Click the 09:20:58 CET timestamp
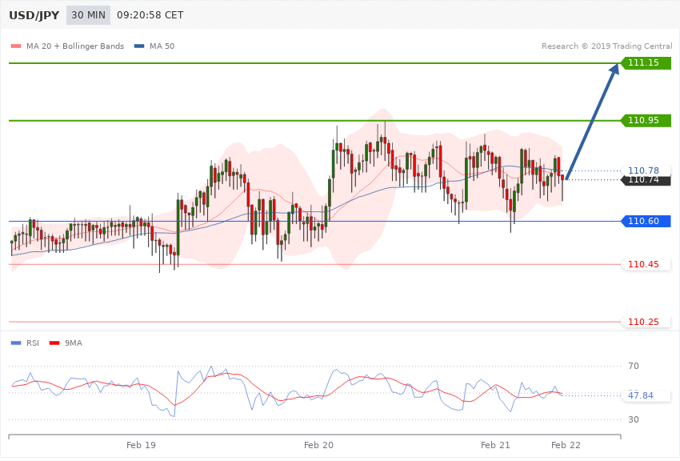 150,15
